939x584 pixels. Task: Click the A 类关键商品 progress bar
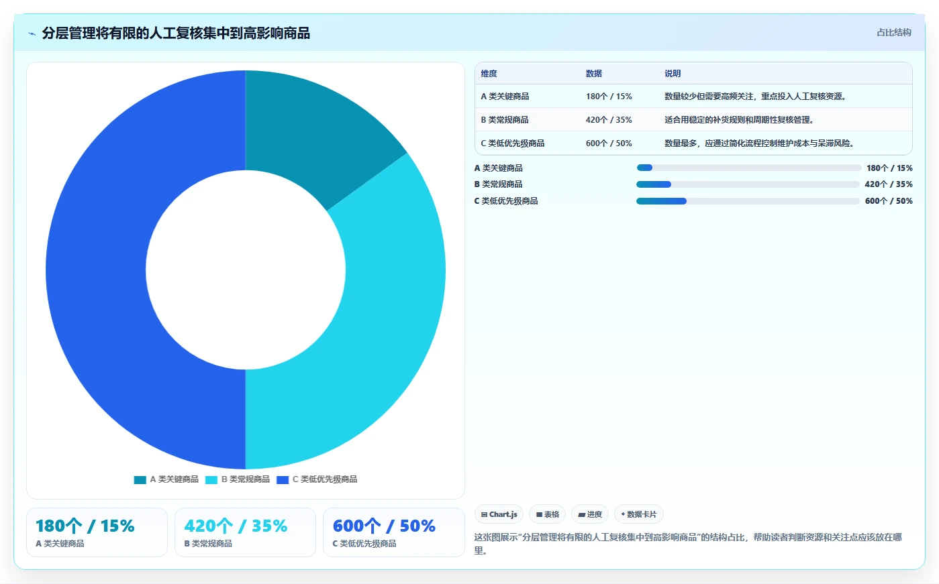click(748, 168)
